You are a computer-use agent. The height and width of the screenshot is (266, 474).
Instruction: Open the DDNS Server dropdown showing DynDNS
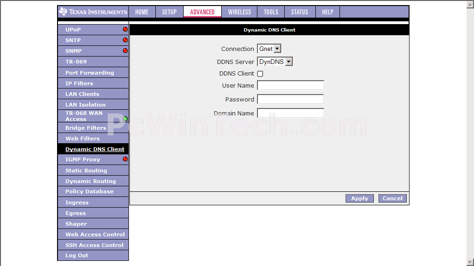(275, 62)
